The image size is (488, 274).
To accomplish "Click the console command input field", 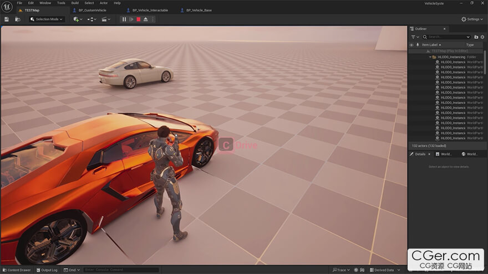I will [x=121, y=270].
